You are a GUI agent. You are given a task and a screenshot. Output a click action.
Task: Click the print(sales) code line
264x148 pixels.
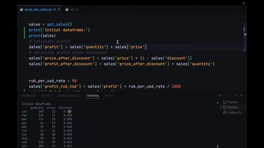[x=42, y=36]
